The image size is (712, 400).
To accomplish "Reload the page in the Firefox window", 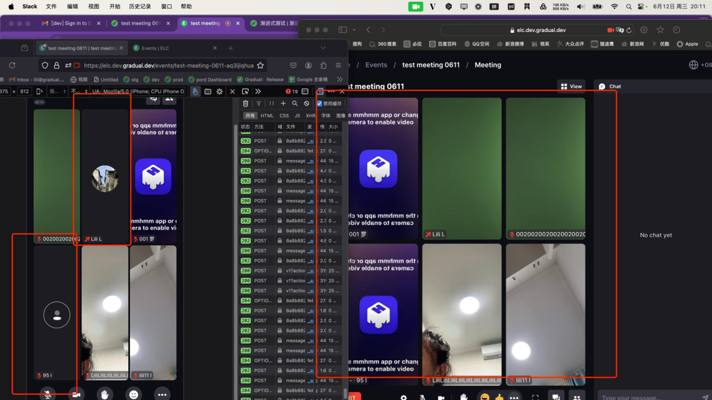I will [x=12, y=65].
